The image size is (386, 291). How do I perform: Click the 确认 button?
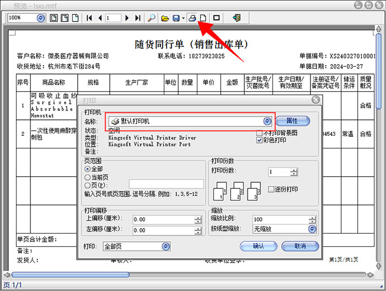258,246
